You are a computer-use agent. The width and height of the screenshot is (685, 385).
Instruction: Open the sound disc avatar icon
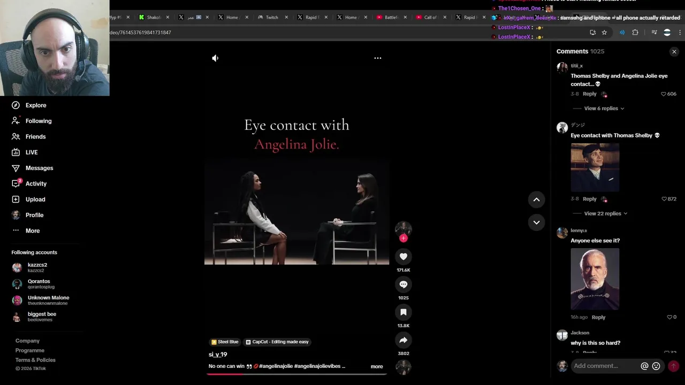point(404,368)
